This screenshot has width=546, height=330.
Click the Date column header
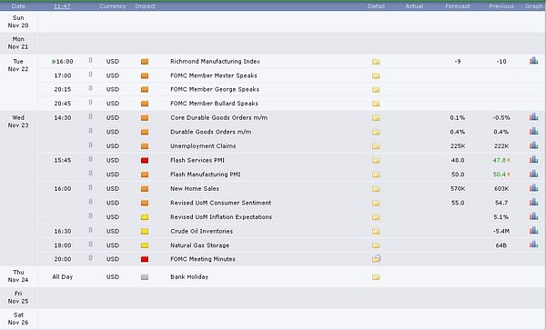(18, 6)
